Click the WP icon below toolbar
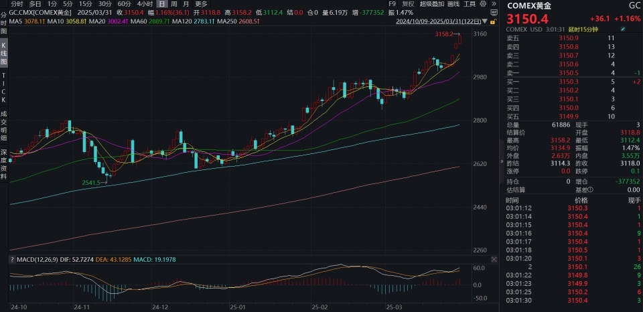This screenshot has width=643, height=312. click(x=494, y=13)
